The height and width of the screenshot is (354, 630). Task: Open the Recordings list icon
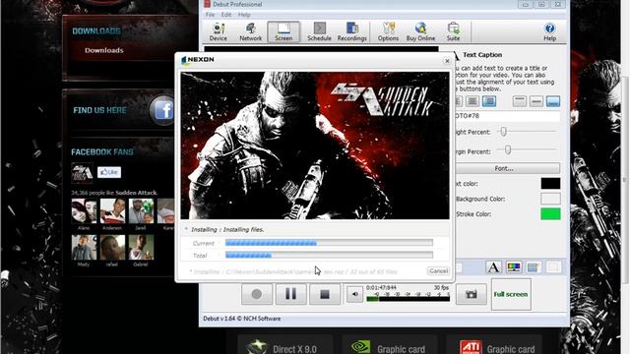coord(352,31)
